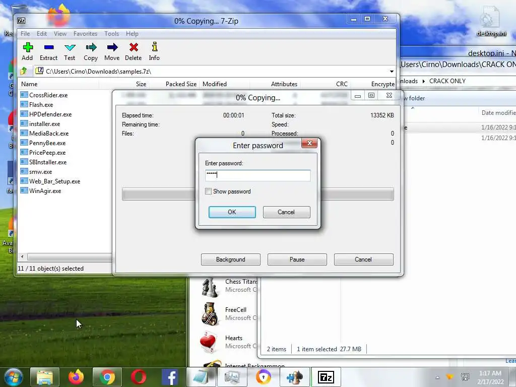Close the Enter password dialog
The width and height of the screenshot is (516, 387).
point(309,143)
